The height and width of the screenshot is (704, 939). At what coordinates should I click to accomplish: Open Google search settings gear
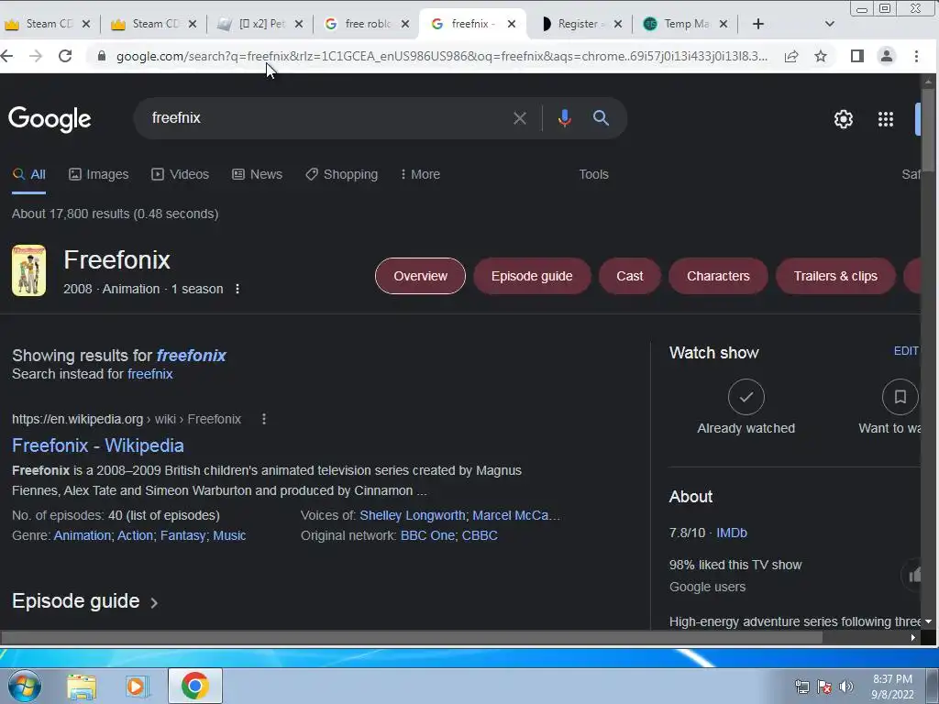(844, 119)
